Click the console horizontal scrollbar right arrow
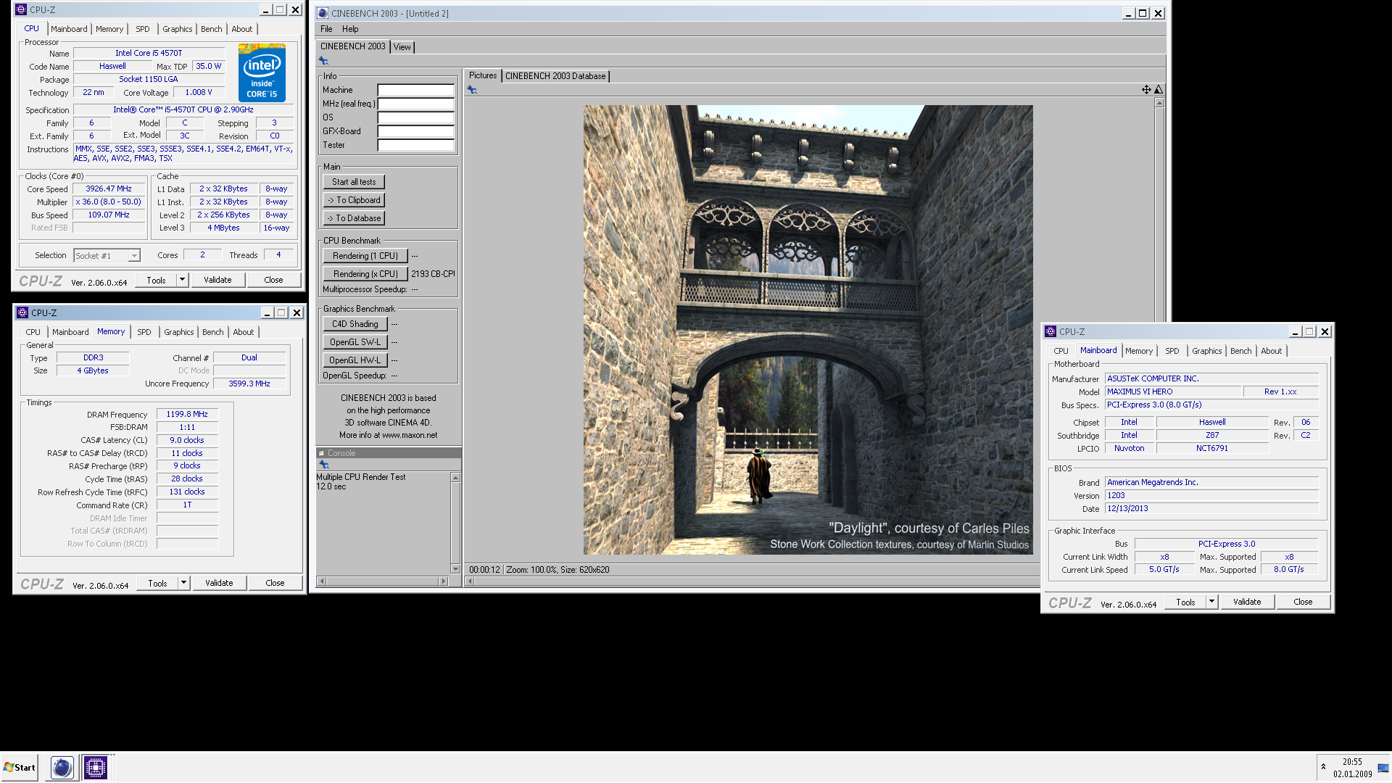 (443, 581)
